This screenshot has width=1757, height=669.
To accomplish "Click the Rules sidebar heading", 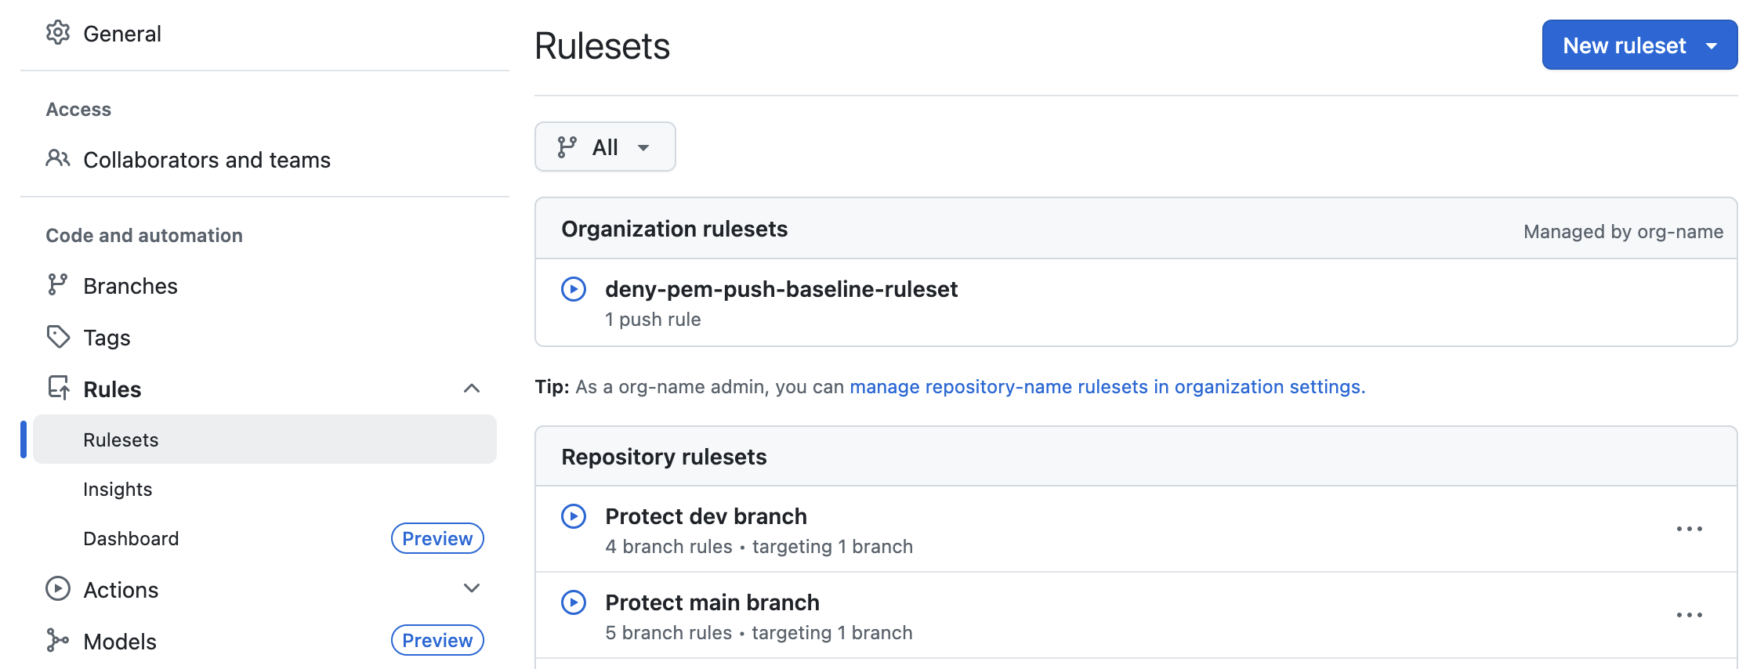I will [112, 389].
